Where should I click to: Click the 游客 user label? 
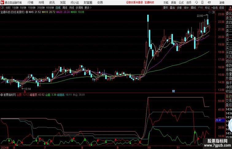[x=222, y=2]
